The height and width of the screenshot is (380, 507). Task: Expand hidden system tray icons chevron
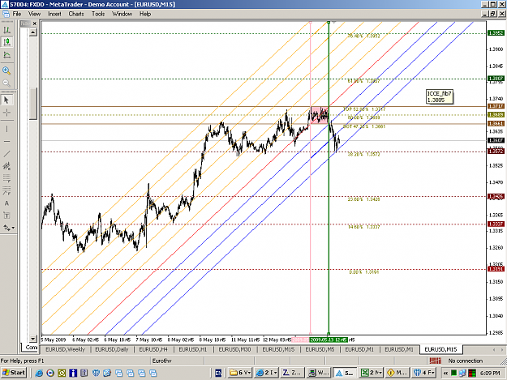pos(445,373)
